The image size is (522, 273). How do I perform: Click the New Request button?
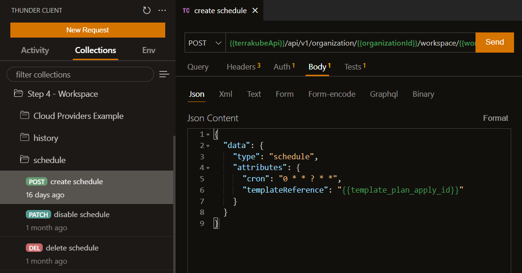pyautogui.click(x=88, y=30)
